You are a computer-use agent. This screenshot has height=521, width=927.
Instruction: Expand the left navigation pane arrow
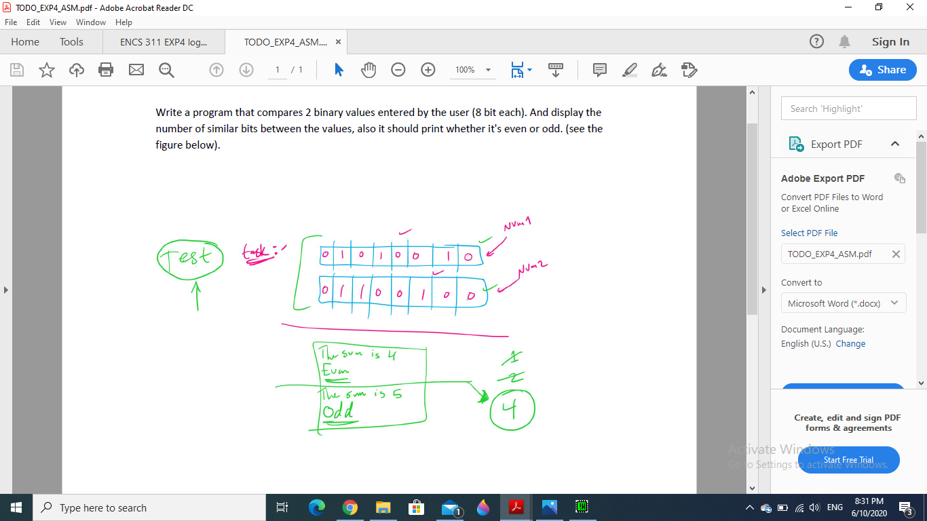6,290
